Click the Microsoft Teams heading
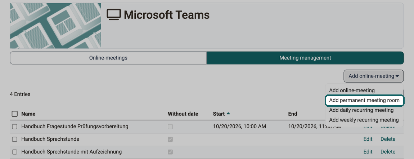This screenshot has width=414, height=159. pyautogui.click(x=167, y=14)
